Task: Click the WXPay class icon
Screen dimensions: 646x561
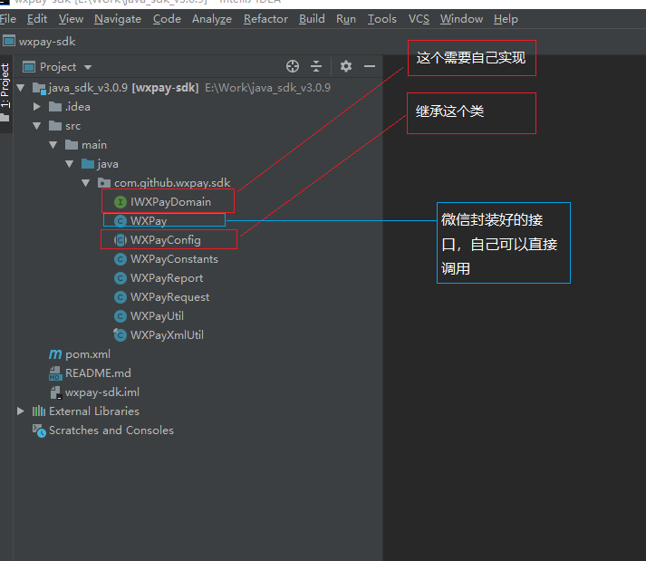Action: click(121, 221)
